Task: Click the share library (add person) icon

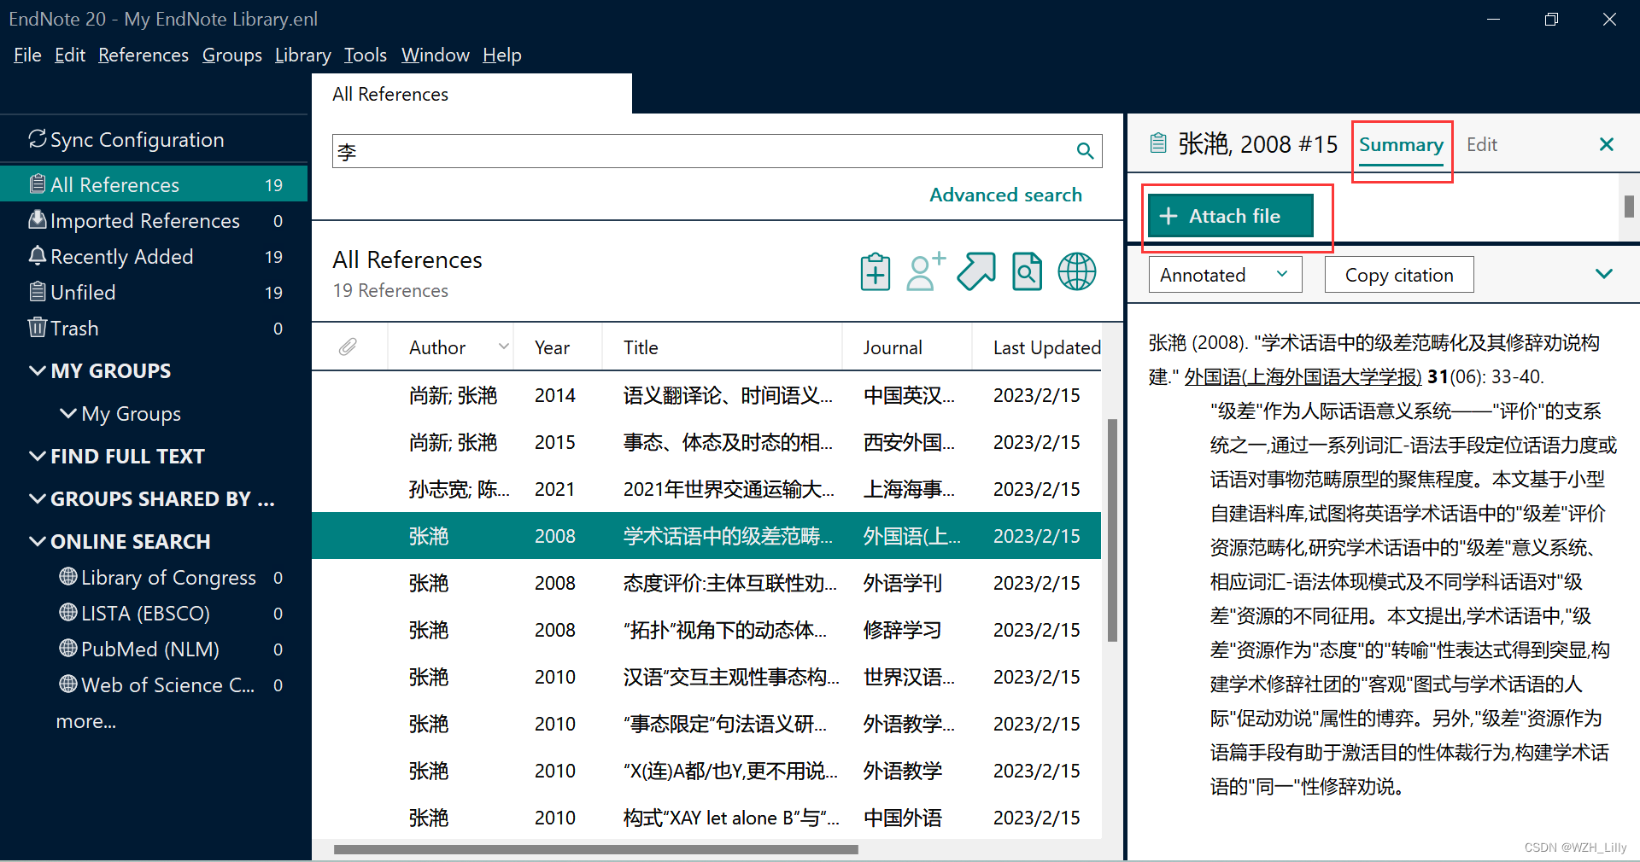Action: pyautogui.click(x=926, y=272)
